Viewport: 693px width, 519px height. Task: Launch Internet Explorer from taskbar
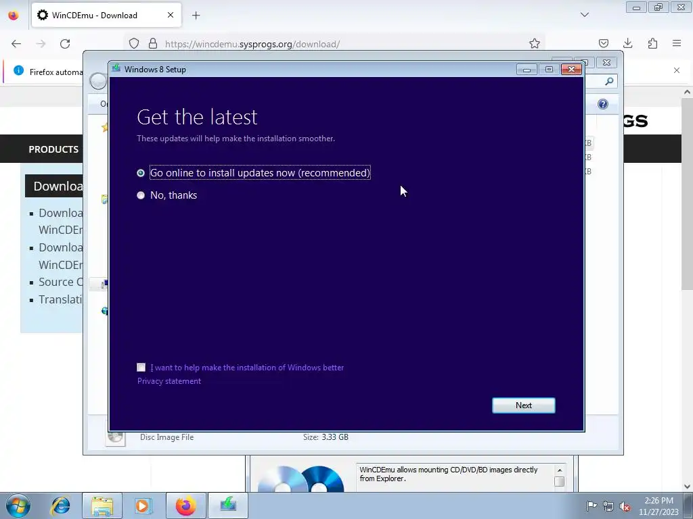(60, 505)
